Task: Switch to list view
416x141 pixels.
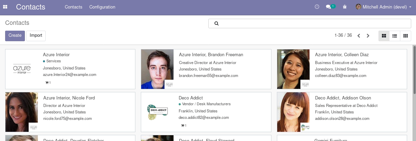Action: [x=395, y=36]
